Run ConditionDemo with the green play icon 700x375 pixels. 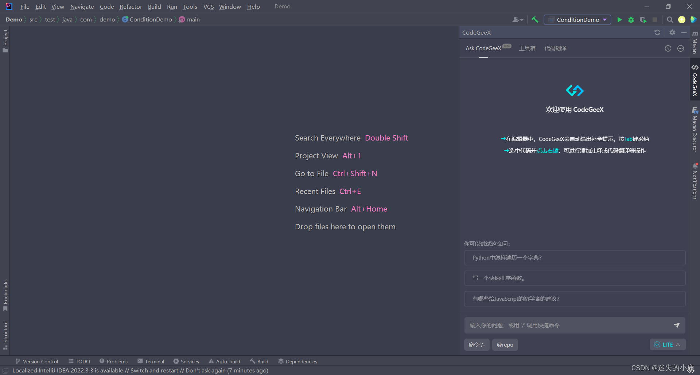click(x=619, y=20)
